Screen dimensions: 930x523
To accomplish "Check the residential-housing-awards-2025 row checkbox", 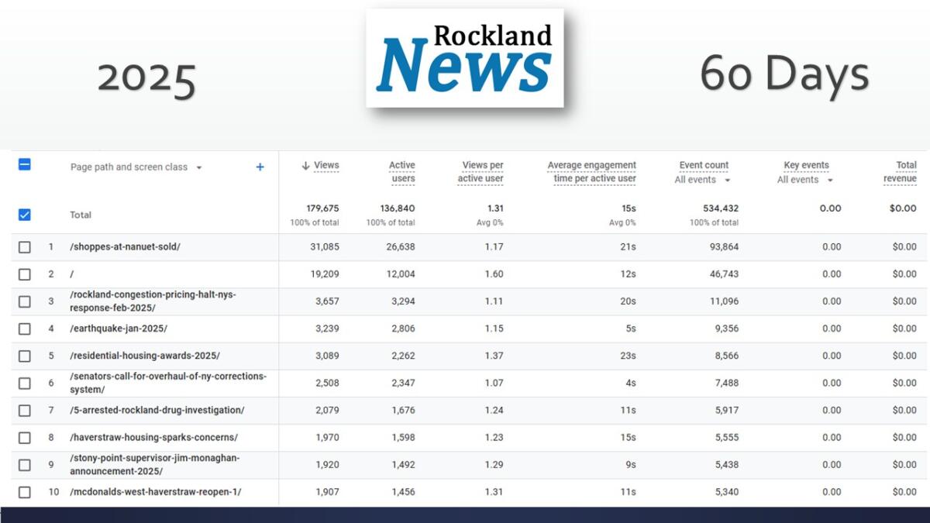I will pos(24,356).
